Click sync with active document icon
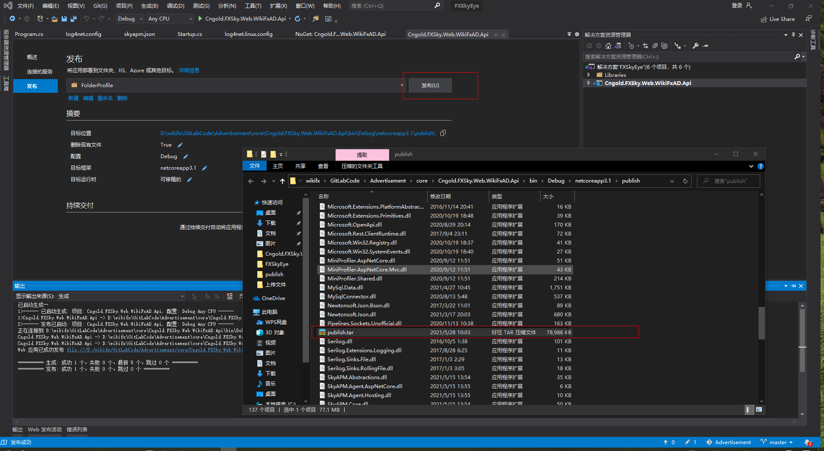824x451 pixels. (646, 46)
